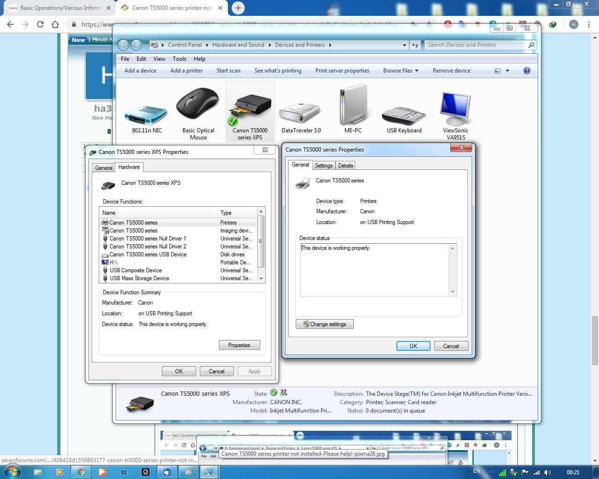Switch to the Settings tab
This screenshot has width=599, height=479.
tap(323, 166)
